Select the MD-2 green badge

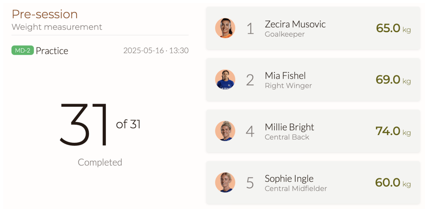click(23, 50)
